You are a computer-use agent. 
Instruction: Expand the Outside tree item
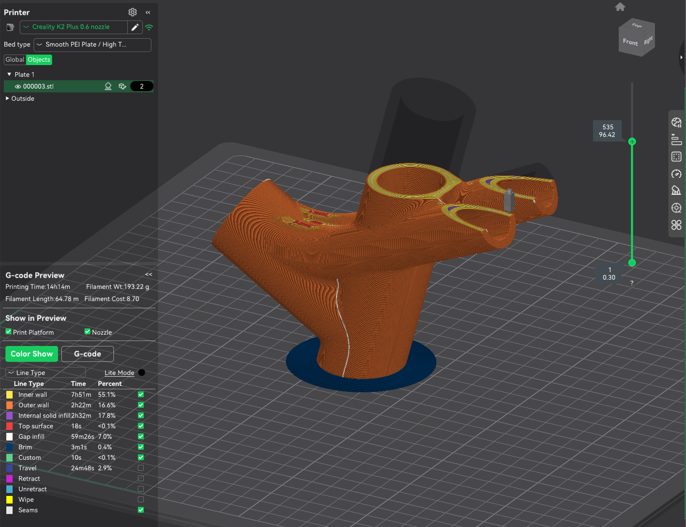click(7, 98)
